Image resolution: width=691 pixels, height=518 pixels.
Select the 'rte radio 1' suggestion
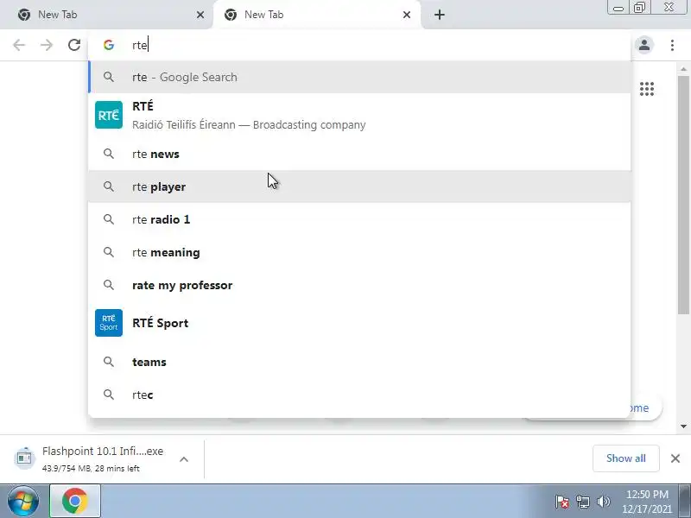point(359,219)
